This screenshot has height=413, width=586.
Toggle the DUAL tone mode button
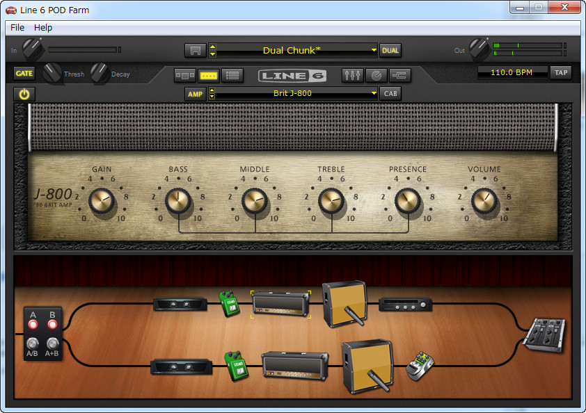click(x=390, y=51)
